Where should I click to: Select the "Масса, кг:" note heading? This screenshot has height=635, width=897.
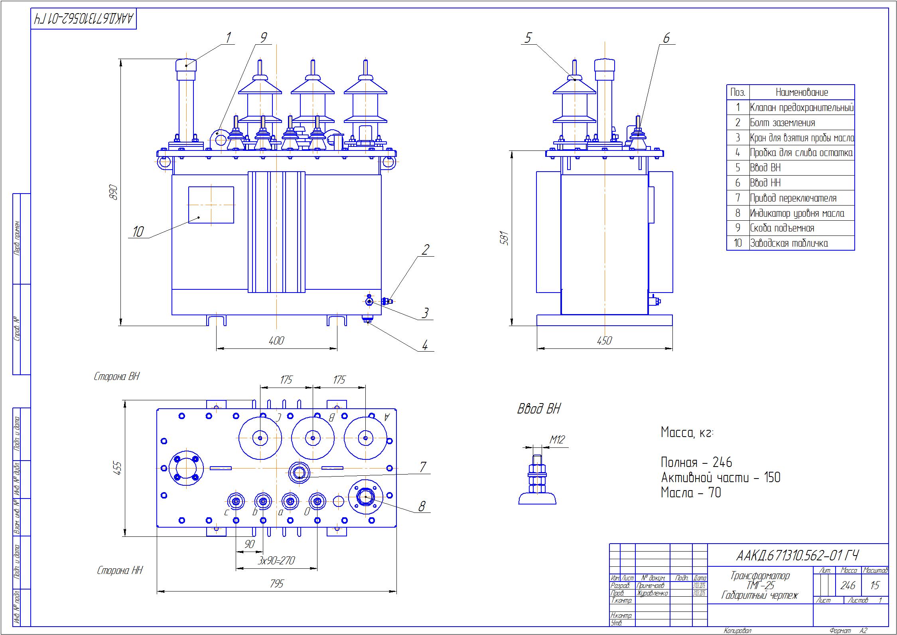coord(687,433)
